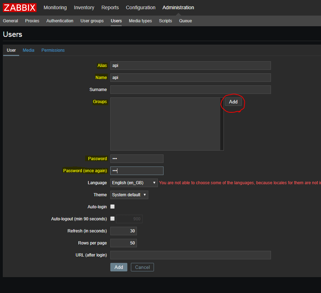
Task: Go to the Configuration menu
Action: 140,7
